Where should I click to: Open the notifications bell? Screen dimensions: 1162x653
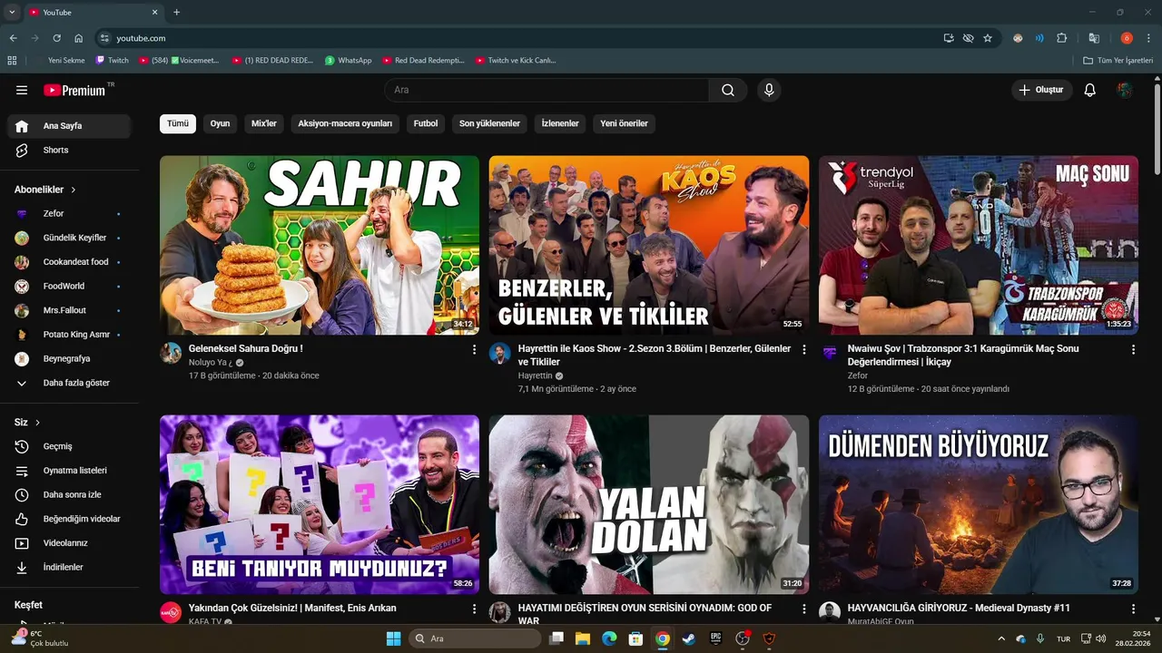[x=1090, y=90]
